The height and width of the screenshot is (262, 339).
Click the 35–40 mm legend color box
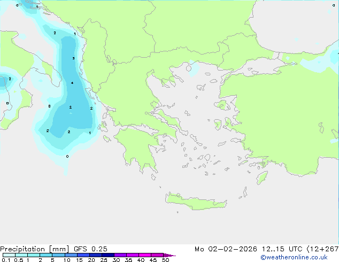(133, 255)
